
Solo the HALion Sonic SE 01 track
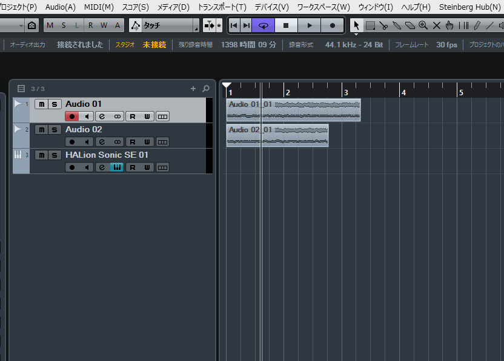point(55,155)
